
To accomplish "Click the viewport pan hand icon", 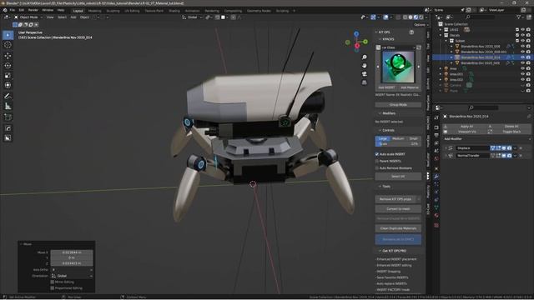I will 365,65.
